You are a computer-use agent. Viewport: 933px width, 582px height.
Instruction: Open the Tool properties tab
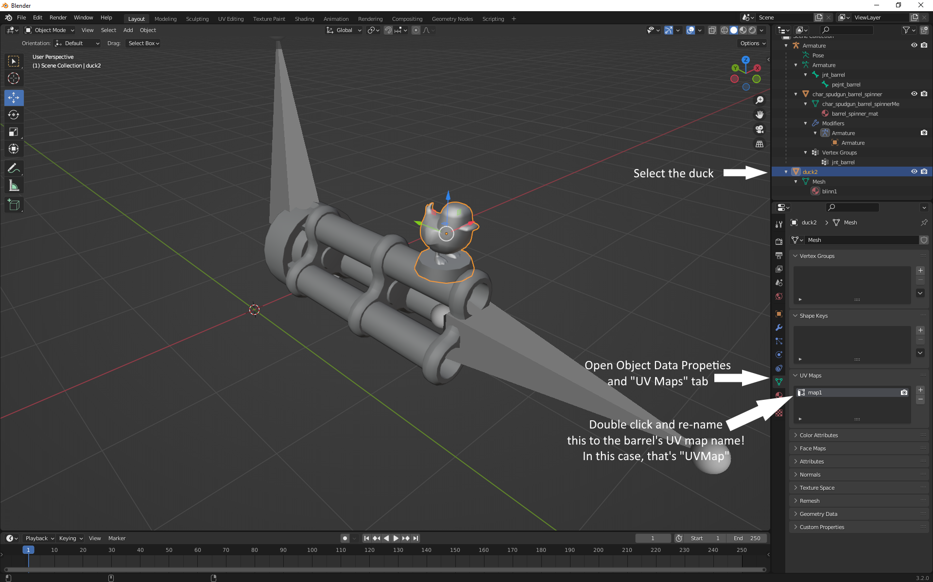779,224
